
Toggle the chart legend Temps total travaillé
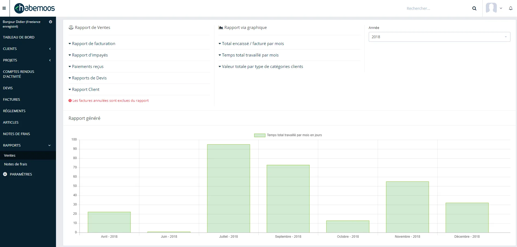pyautogui.click(x=288, y=135)
